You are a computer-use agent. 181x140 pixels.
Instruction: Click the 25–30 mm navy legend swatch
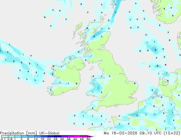point(57,136)
